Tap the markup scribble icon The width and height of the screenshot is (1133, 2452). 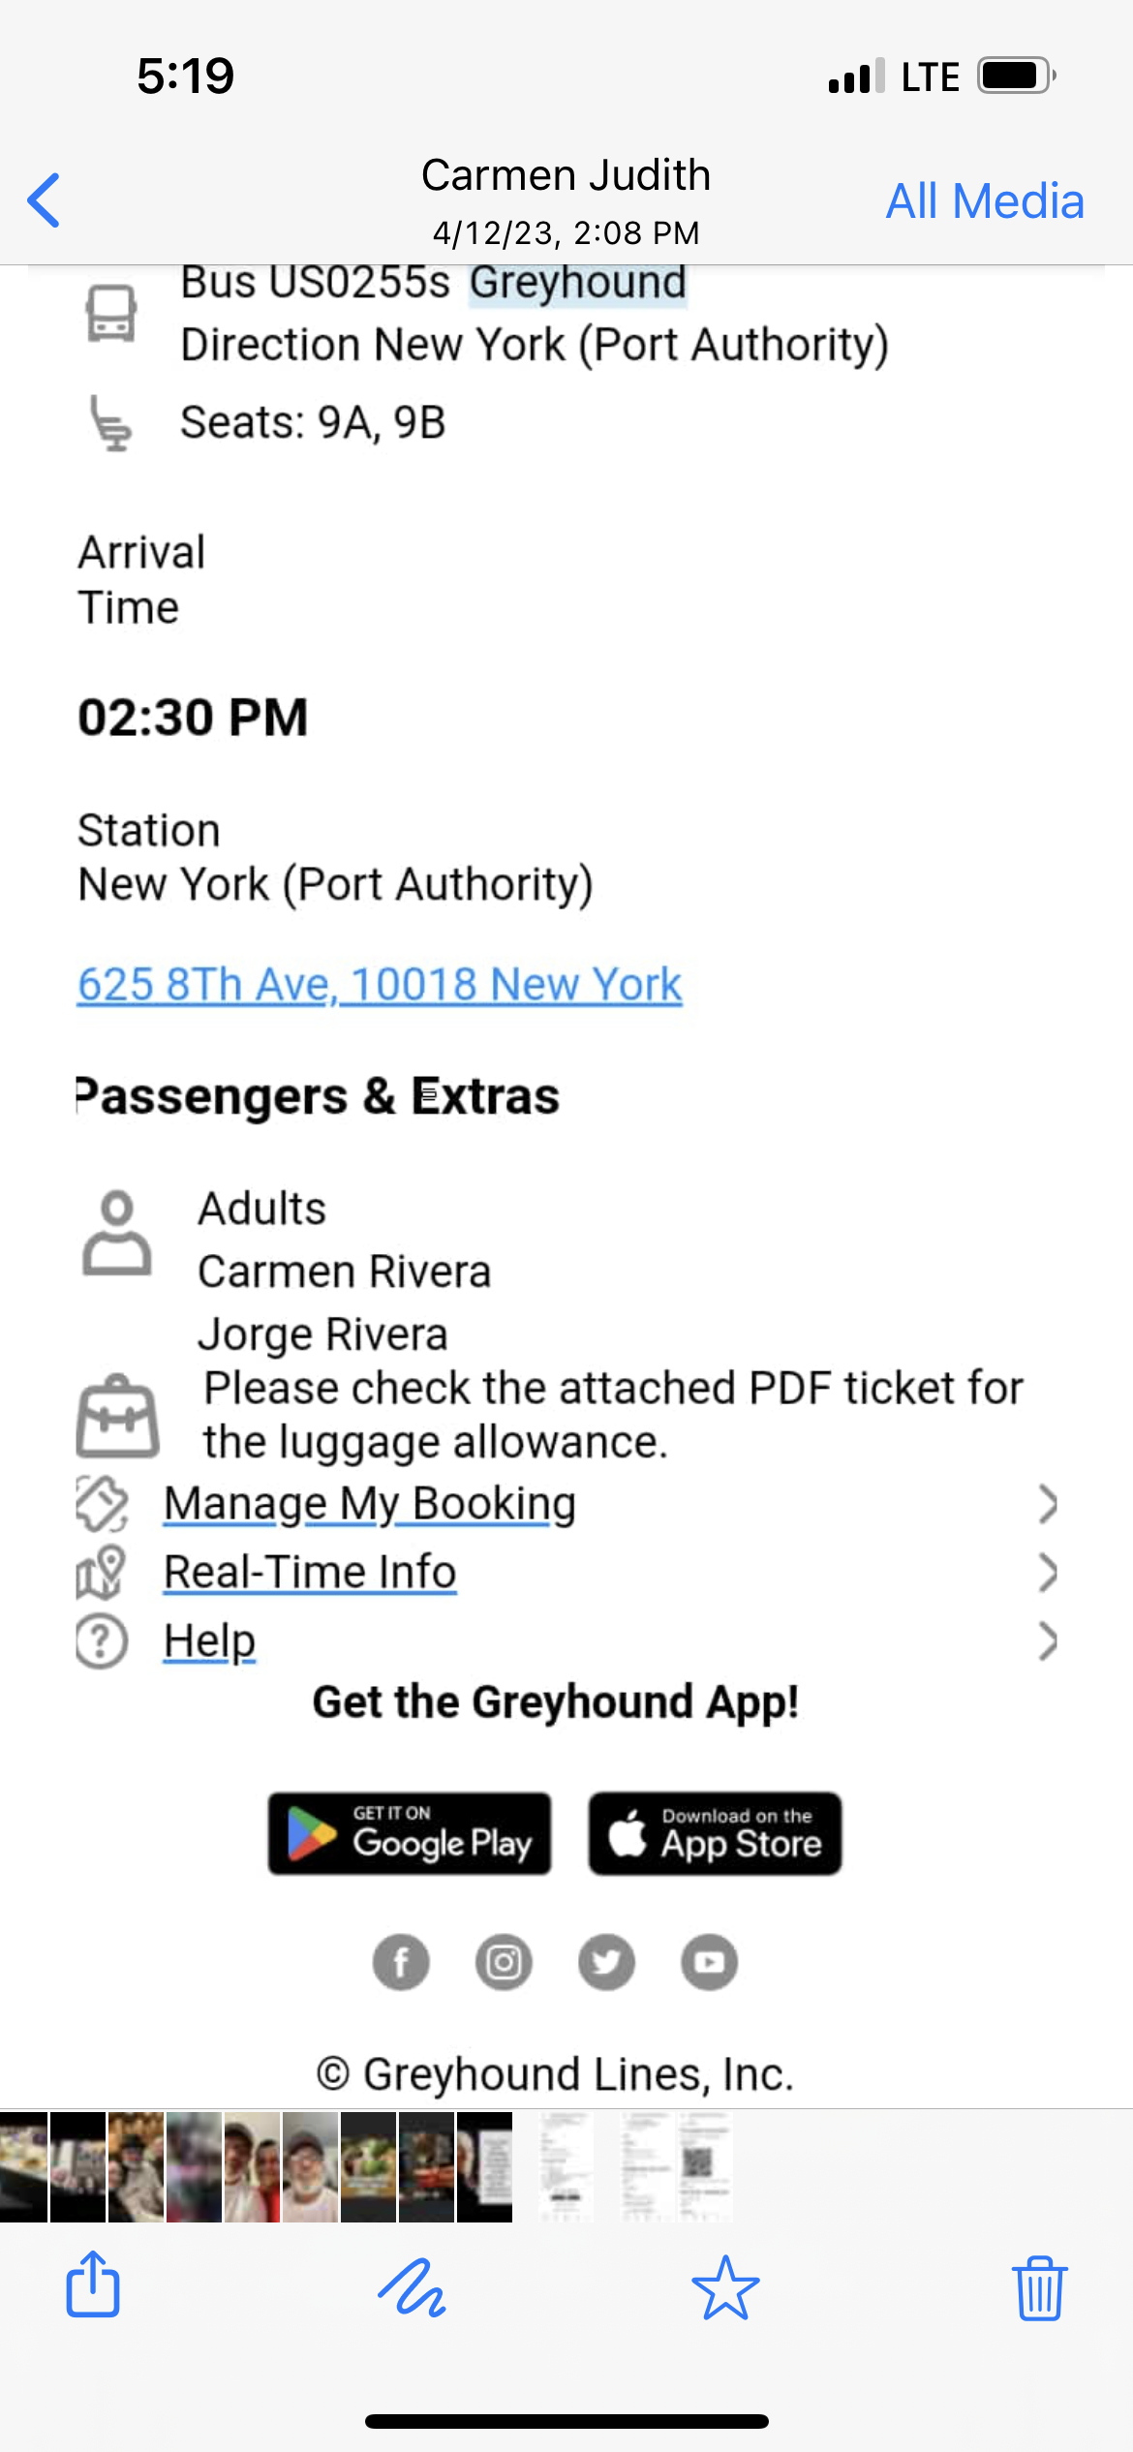(x=412, y=2288)
